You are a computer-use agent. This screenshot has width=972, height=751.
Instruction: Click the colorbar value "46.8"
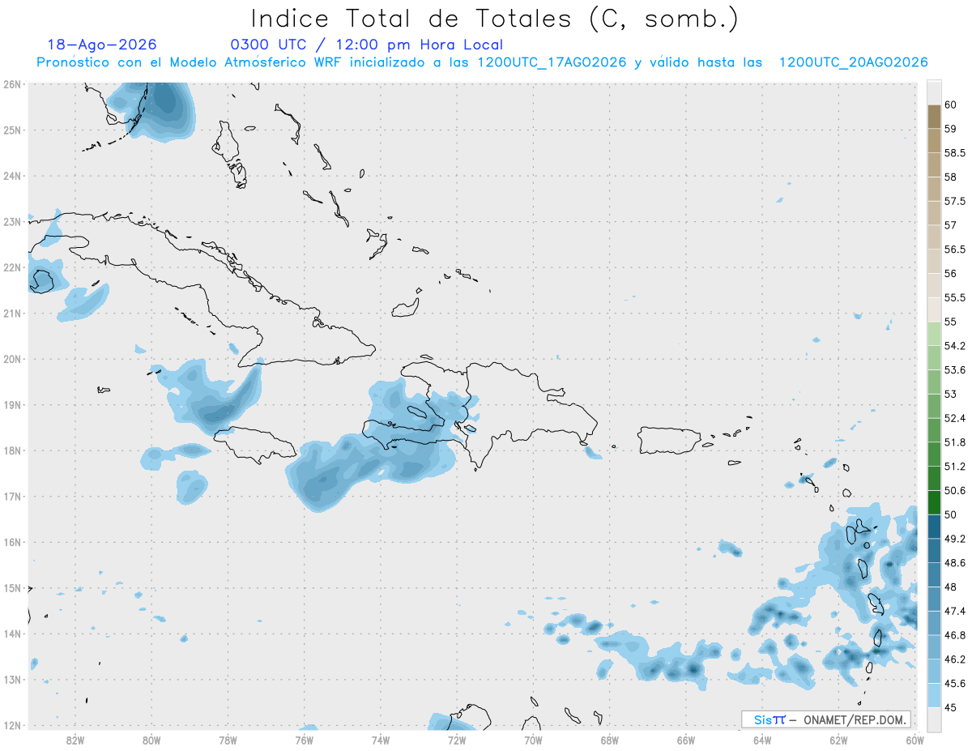(x=954, y=635)
